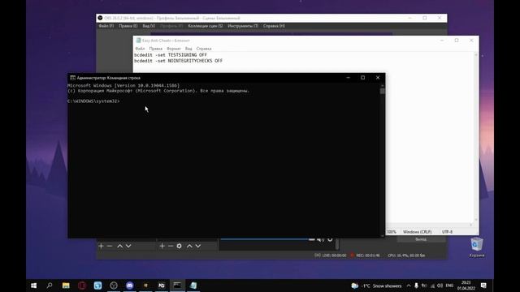The image size is (520, 292).
Task: Switch the ENG input language indicator
Action: (449, 286)
